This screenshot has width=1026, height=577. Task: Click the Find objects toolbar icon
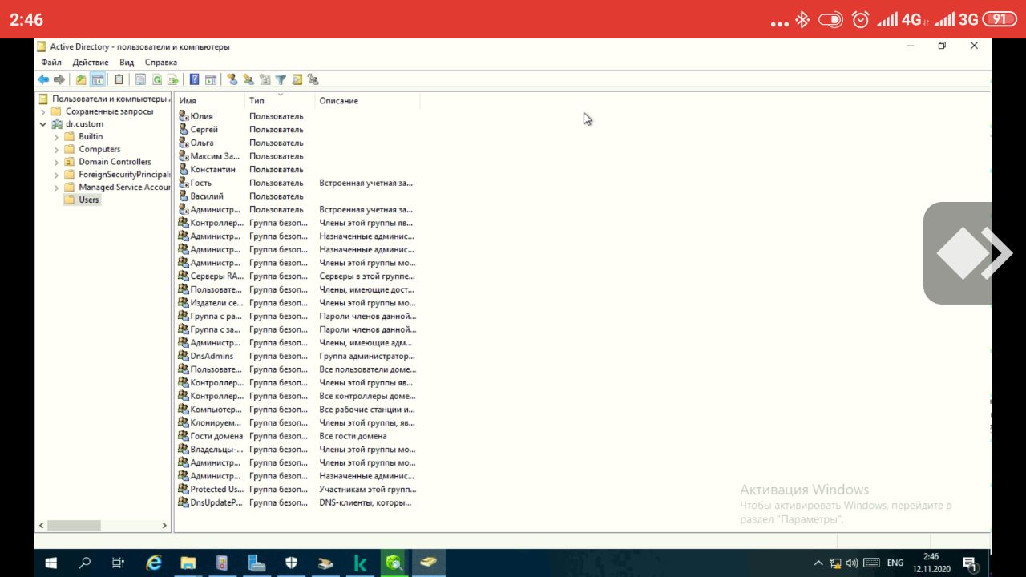click(297, 79)
